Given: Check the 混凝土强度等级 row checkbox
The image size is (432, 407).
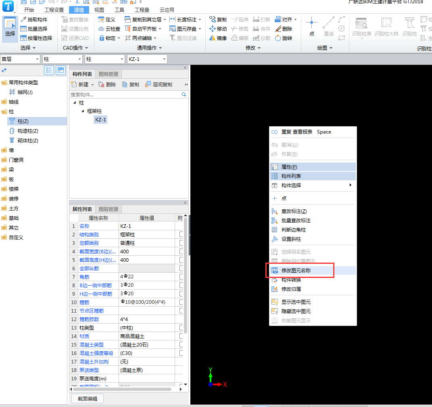Looking at the screenshot, I should [x=181, y=353].
